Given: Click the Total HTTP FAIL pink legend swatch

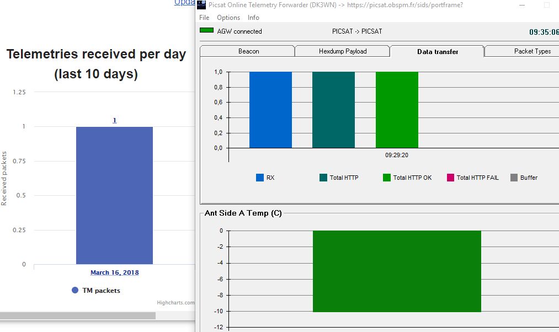Looking at the screenshot, I should [x=450, y=178].
